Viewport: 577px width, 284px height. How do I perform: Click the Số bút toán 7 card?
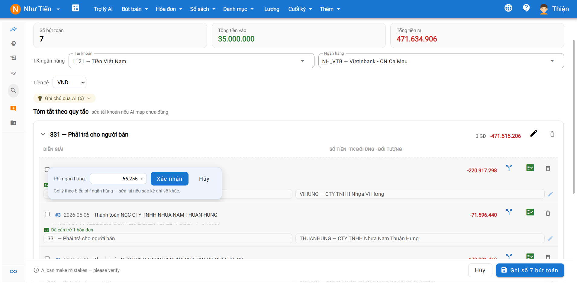(120, 35)
